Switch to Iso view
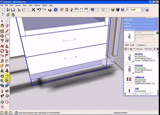 tap(62, 10)
